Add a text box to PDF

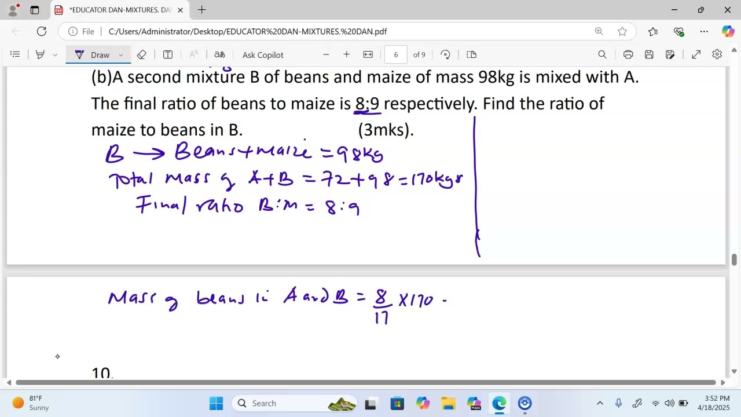168,54
